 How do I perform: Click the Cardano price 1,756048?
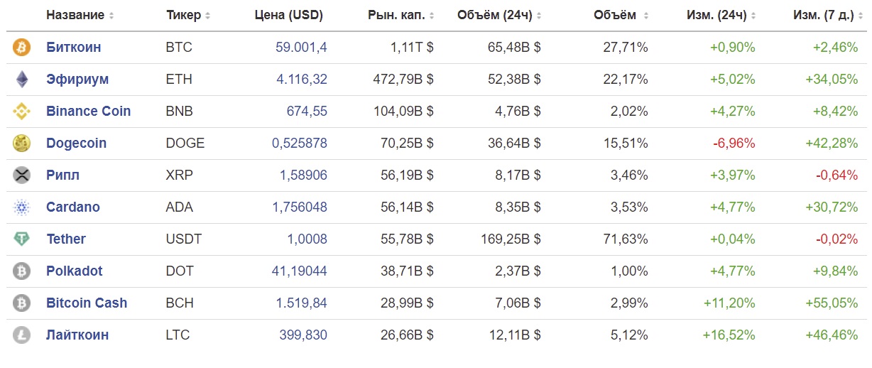point(300,207)
